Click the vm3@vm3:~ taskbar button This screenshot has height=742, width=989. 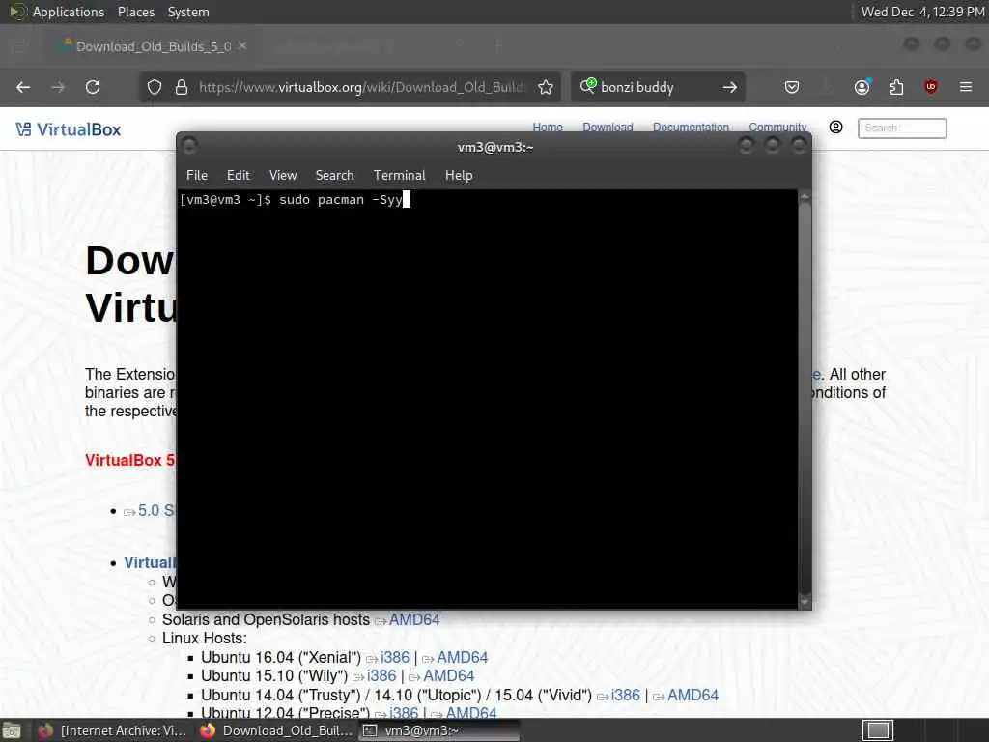[x=439, y=730]
